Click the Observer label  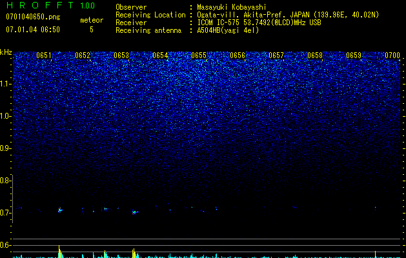pos(131,7)
